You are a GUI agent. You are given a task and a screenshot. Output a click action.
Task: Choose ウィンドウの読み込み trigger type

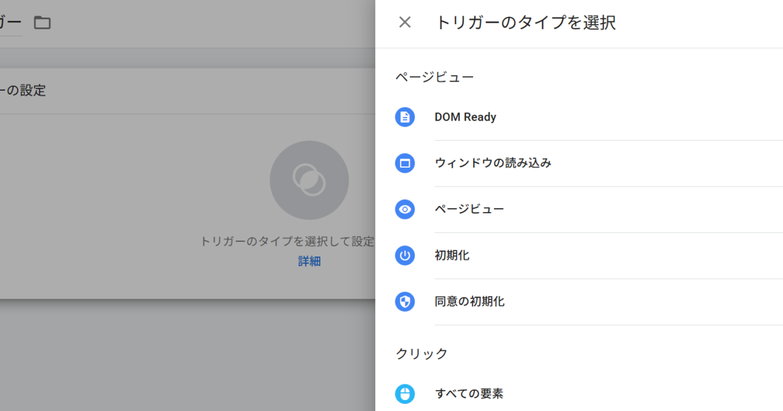[493, 163]
